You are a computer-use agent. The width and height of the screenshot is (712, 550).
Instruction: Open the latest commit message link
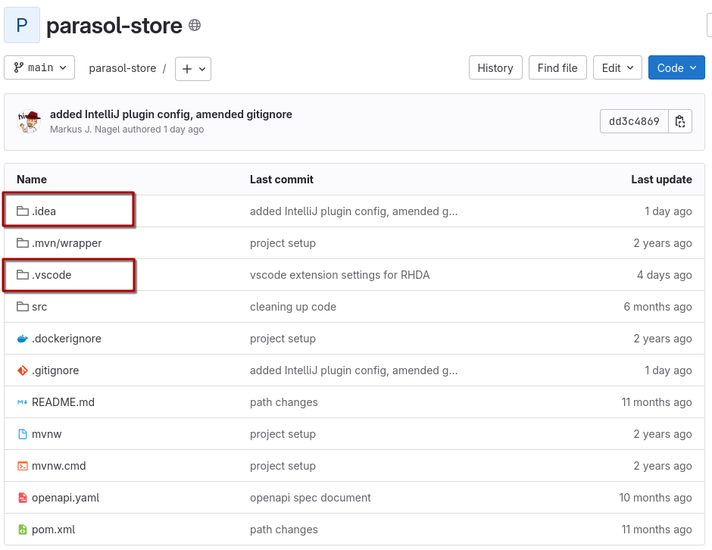pyautogui.click(x=170, y=114)
